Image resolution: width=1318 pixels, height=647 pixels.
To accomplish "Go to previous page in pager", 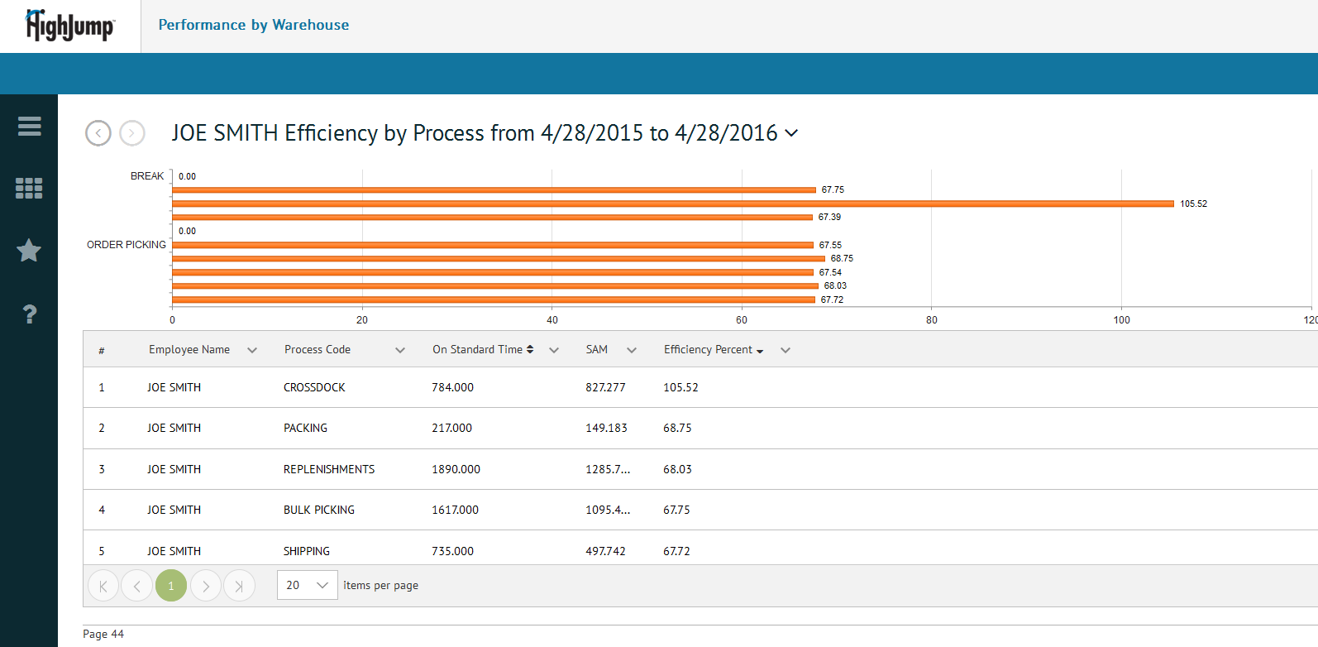I will pos(136,586).
